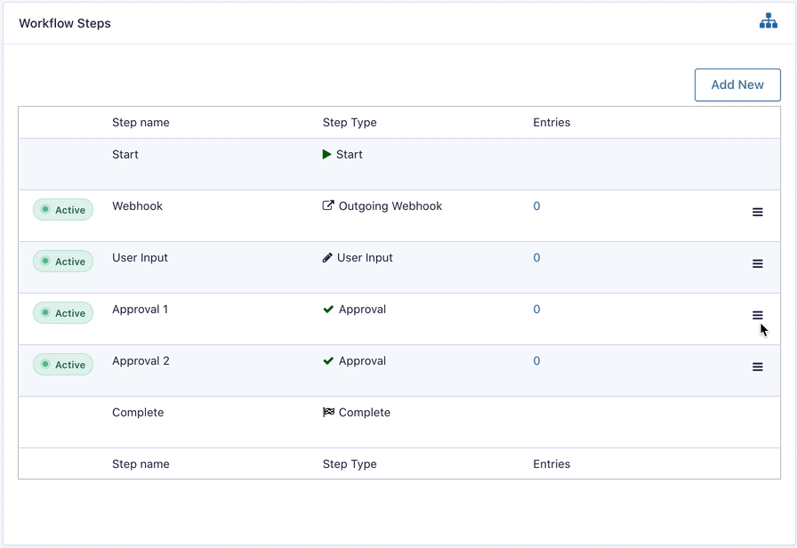Click the Outgoing Webhook step type icon
The image size is (797, 548).
pos(328,206)
